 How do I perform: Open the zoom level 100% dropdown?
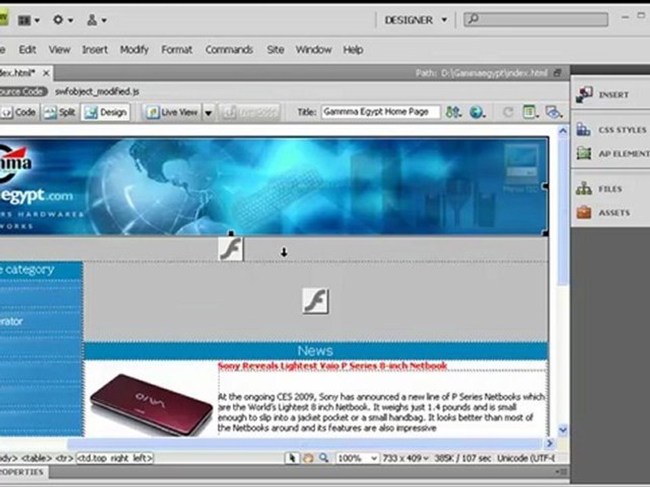coord(357,459)
